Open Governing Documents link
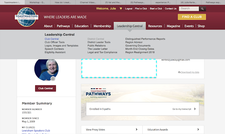The image size is (225, 134). pyautogui.click(x=138, y=45)
